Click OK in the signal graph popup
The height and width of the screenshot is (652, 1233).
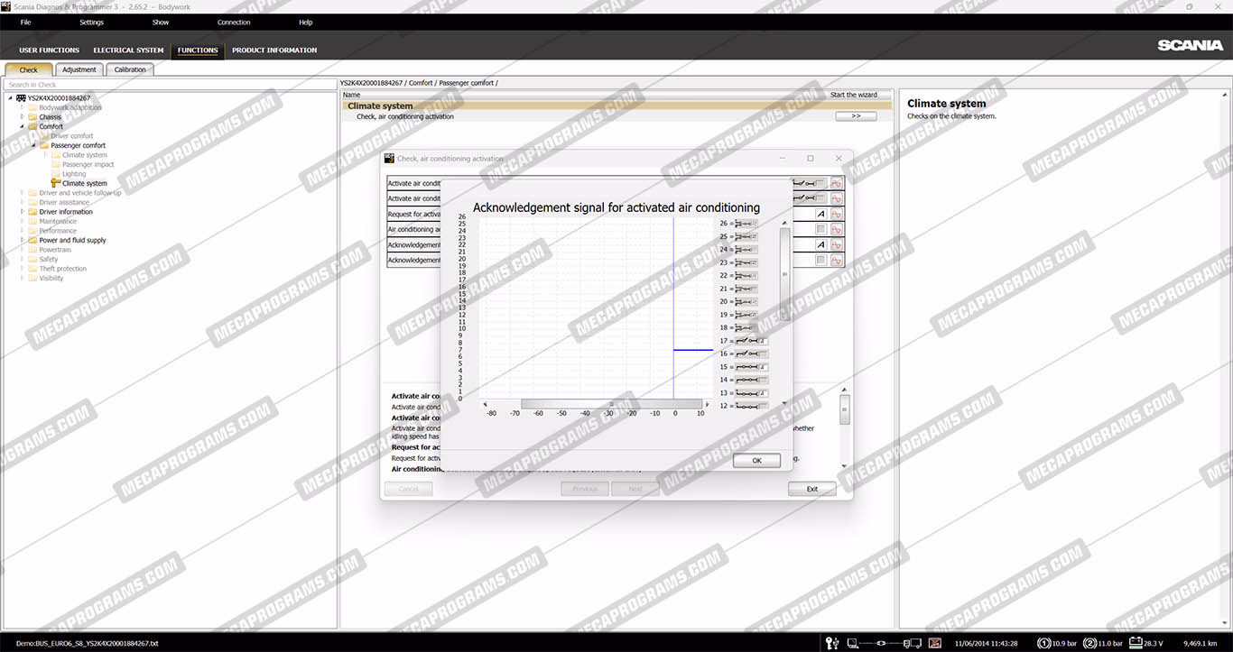(x=756, y=461)
